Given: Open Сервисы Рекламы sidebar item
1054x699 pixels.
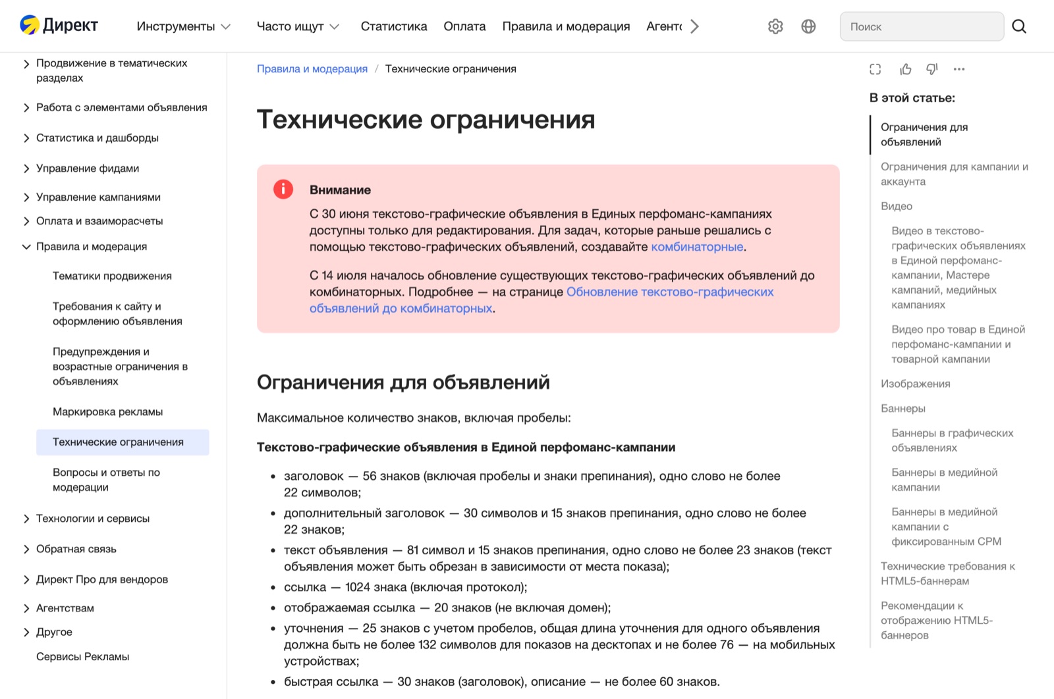Looking at the screenshot, I should 82,657.
